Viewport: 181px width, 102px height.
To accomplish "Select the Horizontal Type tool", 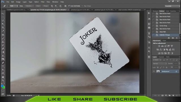I will pyautogui.click(x=3, y=66).
